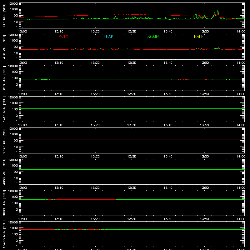Click the 13:30 label under the 410 MHz plot
This screenshot has width=250, height=250.
tap(132, 63)
